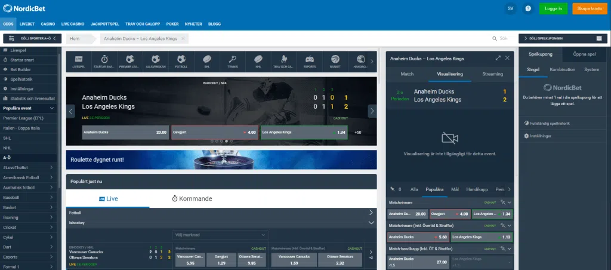The width and height of the screenshot is (611, 270).
Task: Switch to the Streaming tab
Action: (492, 73)
